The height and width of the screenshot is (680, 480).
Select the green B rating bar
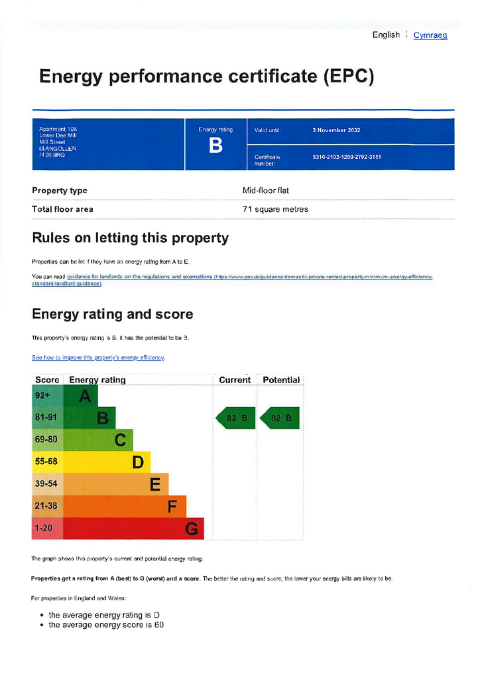point(90,418)
